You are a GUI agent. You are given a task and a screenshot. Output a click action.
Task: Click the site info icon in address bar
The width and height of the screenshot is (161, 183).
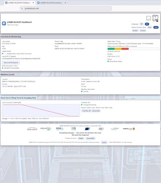point(22,8)
